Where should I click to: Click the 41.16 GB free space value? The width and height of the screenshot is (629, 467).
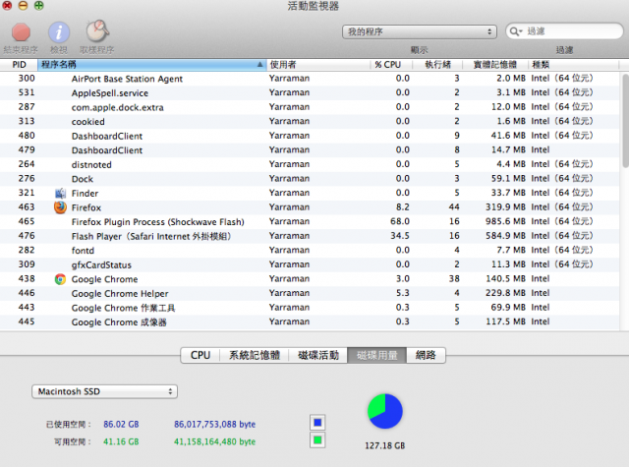pos(121,441)
